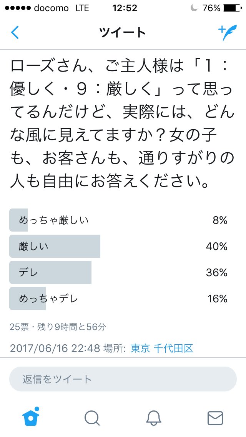Tap the 40% result bar

[x=55, y=246]
